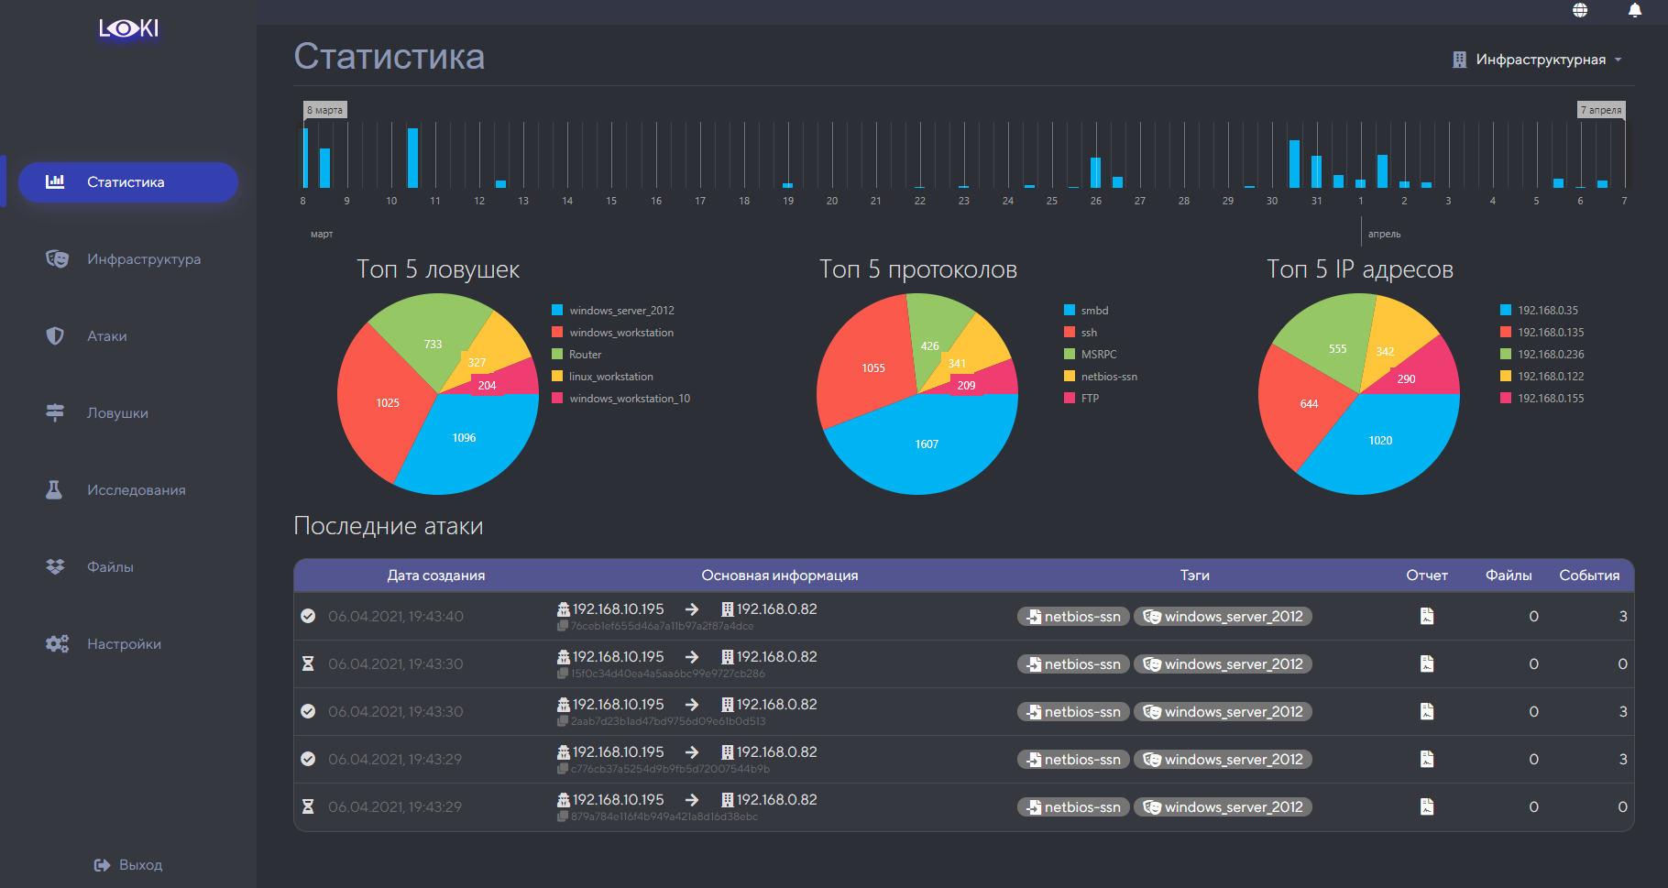Screen dimensions: 1668x888
Task: Open report icon for hourglass 19:43:30 attack
Action: pyautogui.click(x=1427, y=663)
